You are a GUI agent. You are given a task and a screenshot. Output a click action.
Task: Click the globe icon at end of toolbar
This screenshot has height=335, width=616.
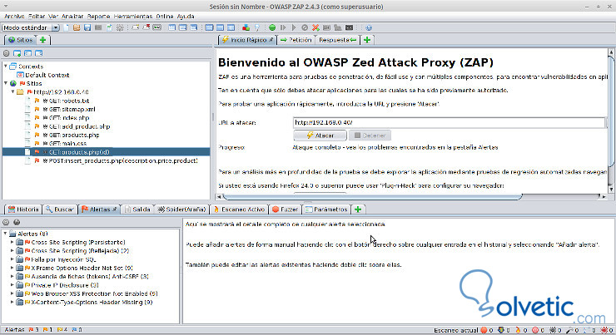[x=369, y=27]
